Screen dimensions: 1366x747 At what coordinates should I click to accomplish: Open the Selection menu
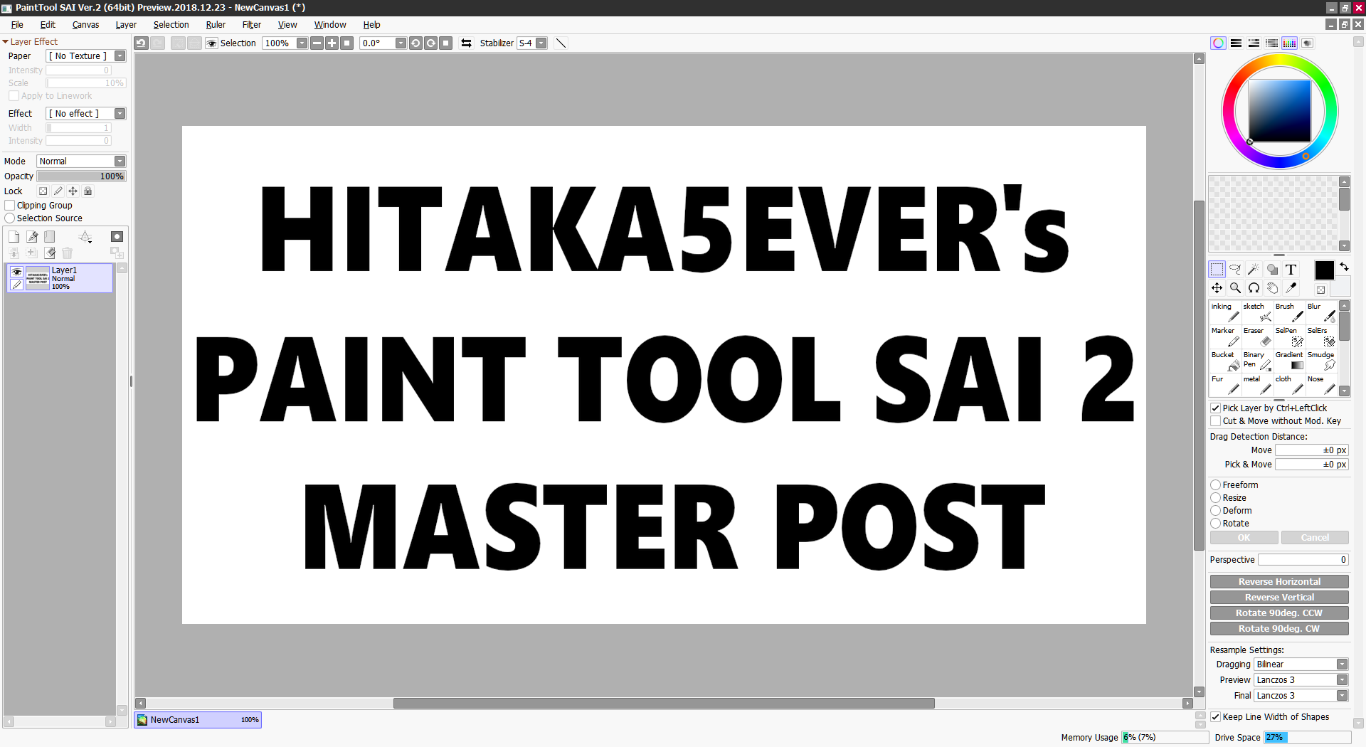point(171,25)
